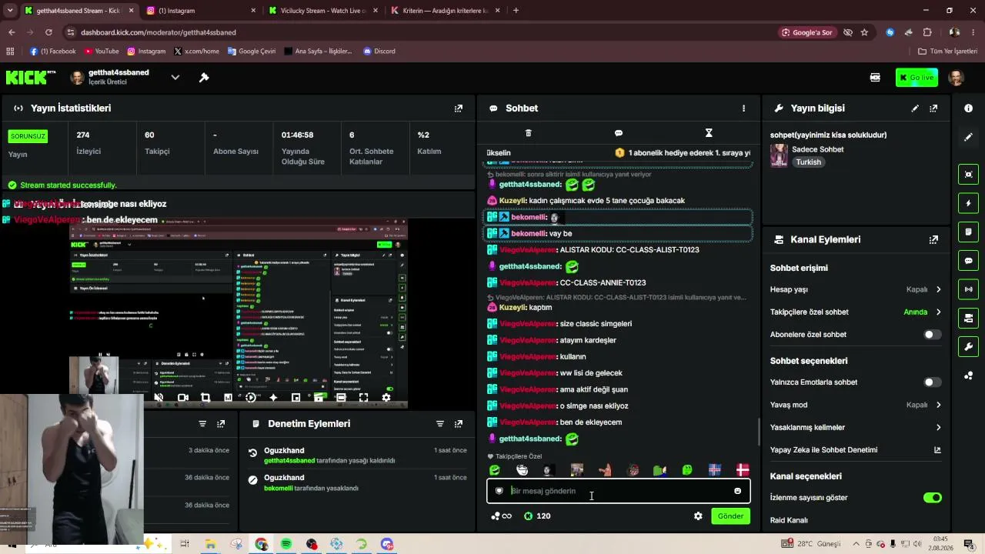Pop out the Kanal Eylemleri panel

933,239
